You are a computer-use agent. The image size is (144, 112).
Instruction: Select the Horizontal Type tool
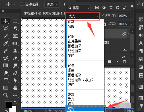click(6, 80)
